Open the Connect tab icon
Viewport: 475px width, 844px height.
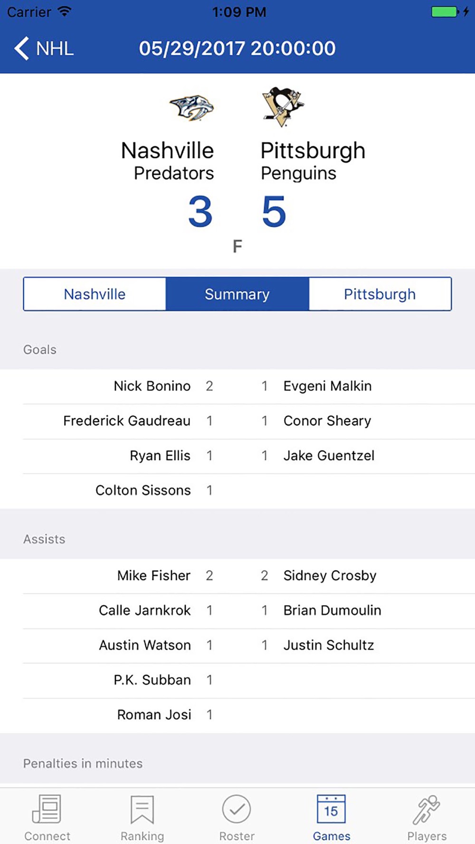click(47, 809)
